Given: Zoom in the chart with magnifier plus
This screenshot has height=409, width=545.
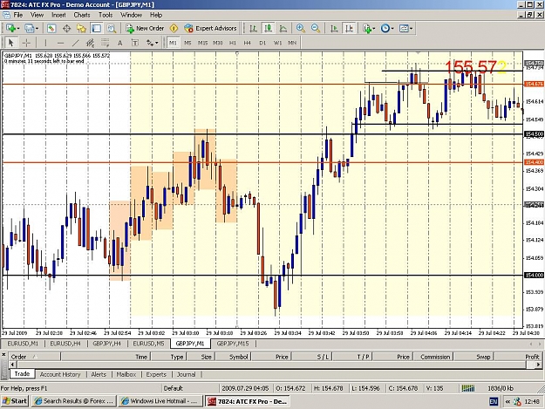Looking at the screenshot, I should [x=301, y=29].
